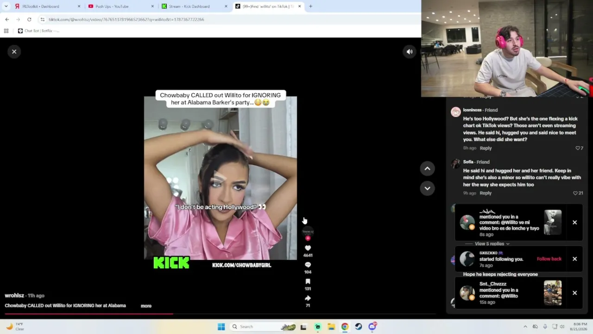Screen dimensions: 593x334
Task: View site information icon in address bar
Action: 42,19
